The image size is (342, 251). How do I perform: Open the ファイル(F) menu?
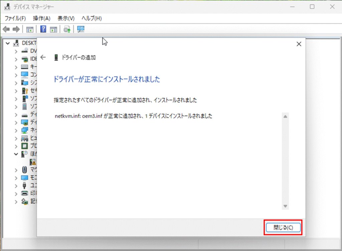[x=15, y=18]
